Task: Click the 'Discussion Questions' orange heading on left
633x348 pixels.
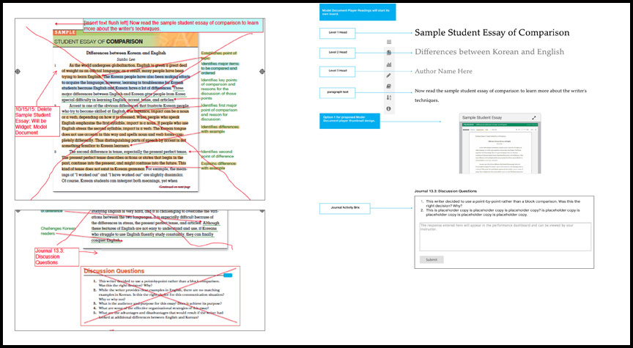Action: [x=114, y=271]
